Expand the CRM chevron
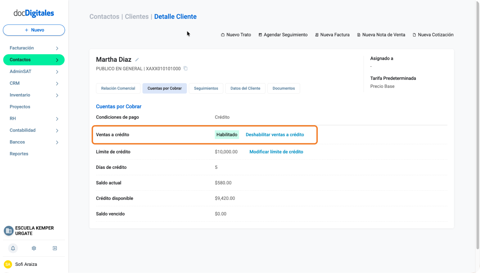480x273 pixels. tap(57, 84)
